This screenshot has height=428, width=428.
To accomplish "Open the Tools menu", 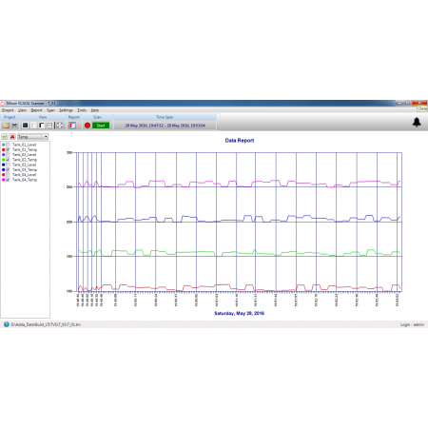I will 82,110.
